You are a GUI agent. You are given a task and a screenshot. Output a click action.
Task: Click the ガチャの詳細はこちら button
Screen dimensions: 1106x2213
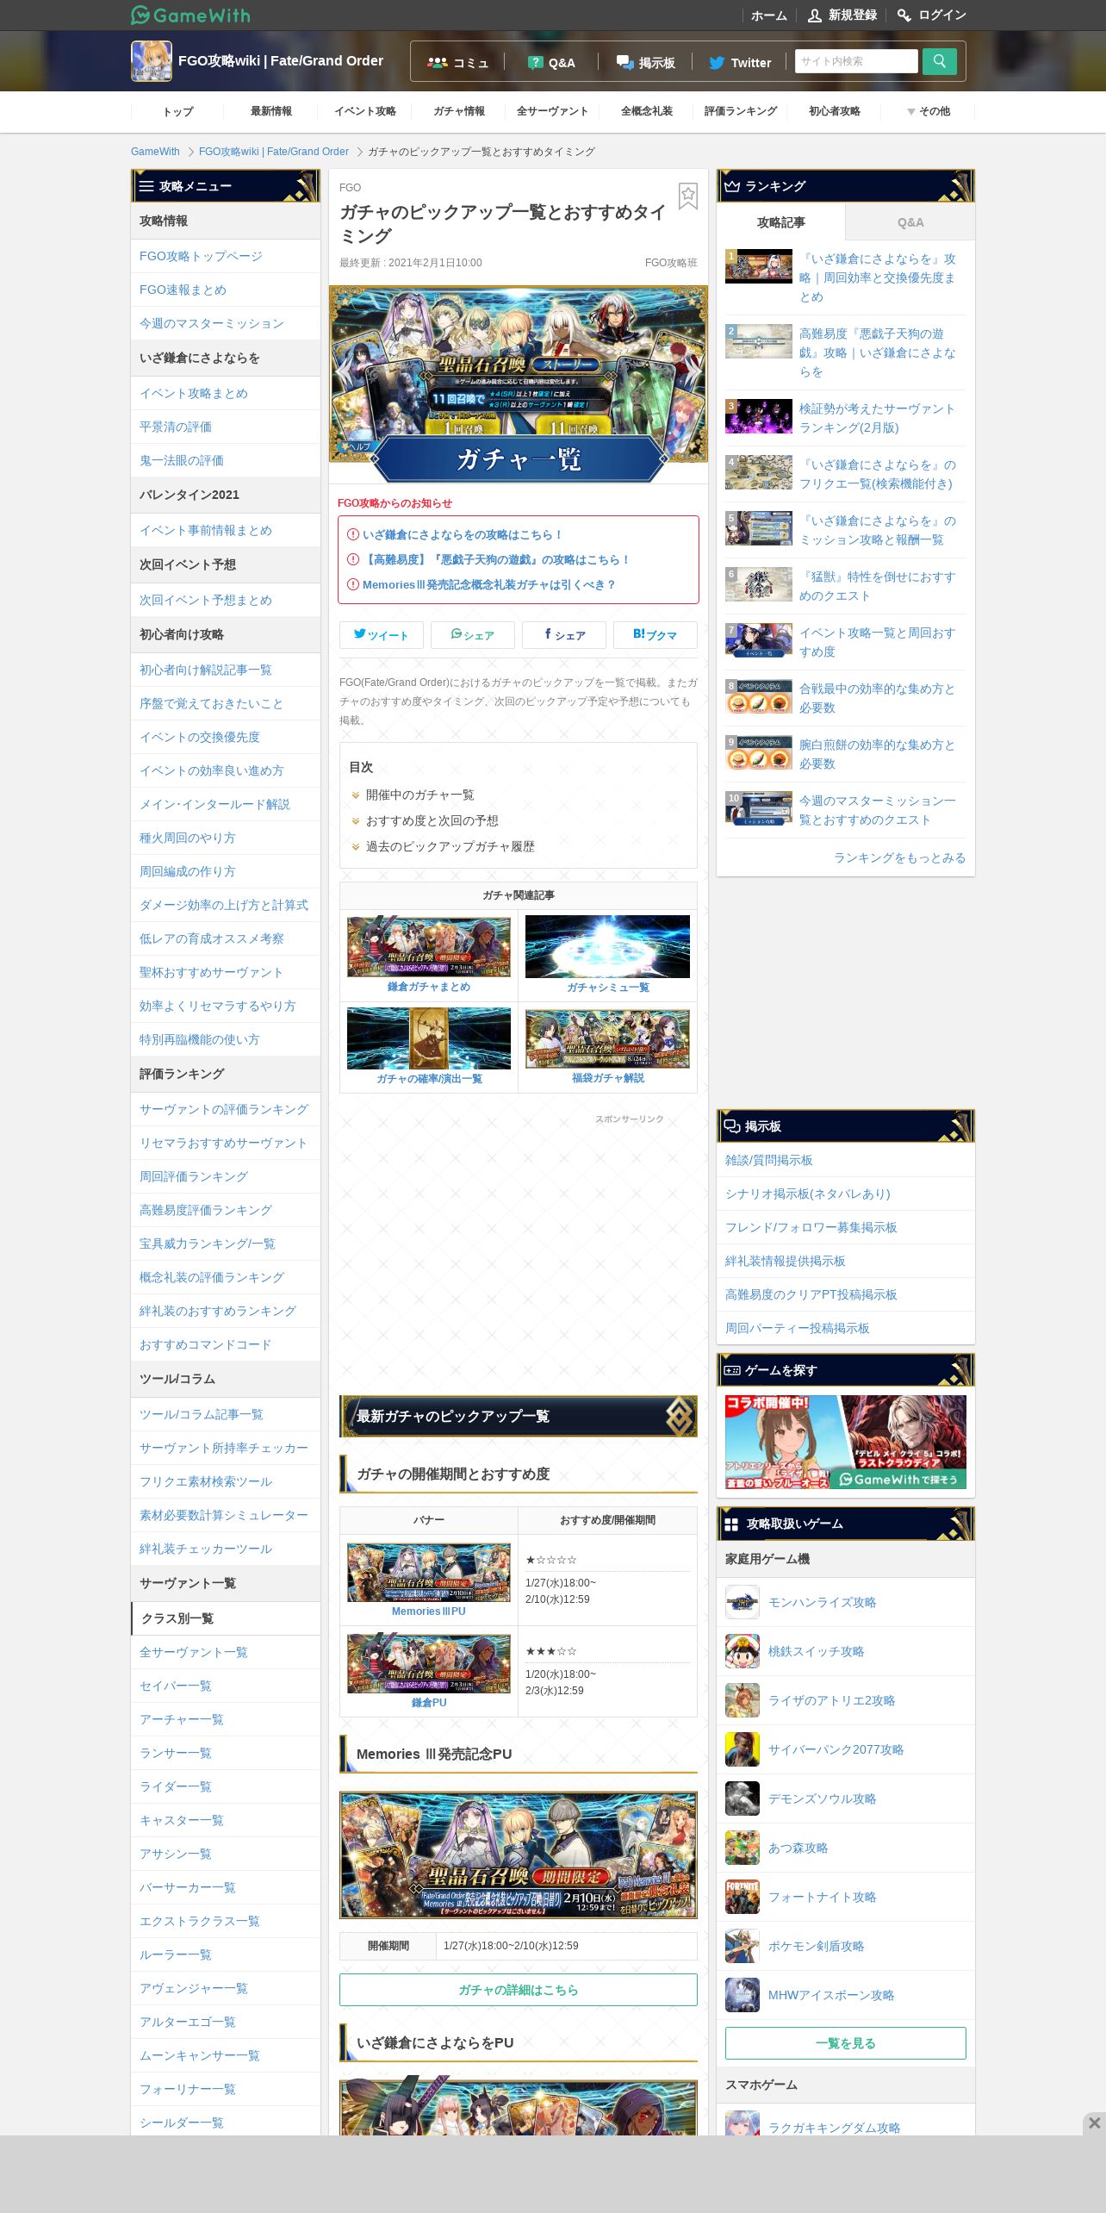point(519,1990)
